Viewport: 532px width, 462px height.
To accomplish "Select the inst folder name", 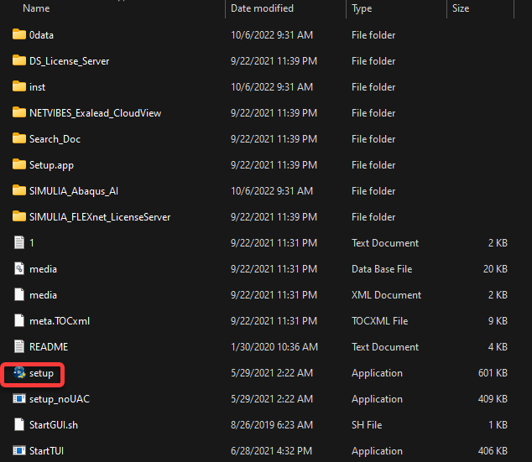I will coord(37,87).
